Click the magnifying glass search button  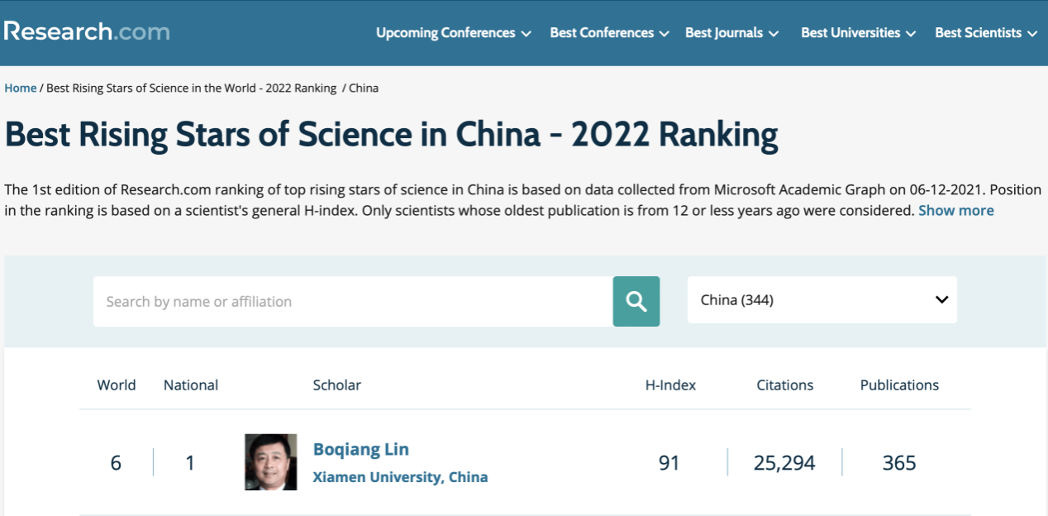click(636, 301)
